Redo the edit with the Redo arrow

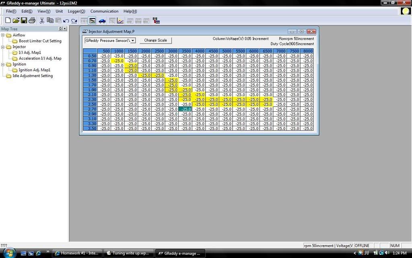coord(74,21)
